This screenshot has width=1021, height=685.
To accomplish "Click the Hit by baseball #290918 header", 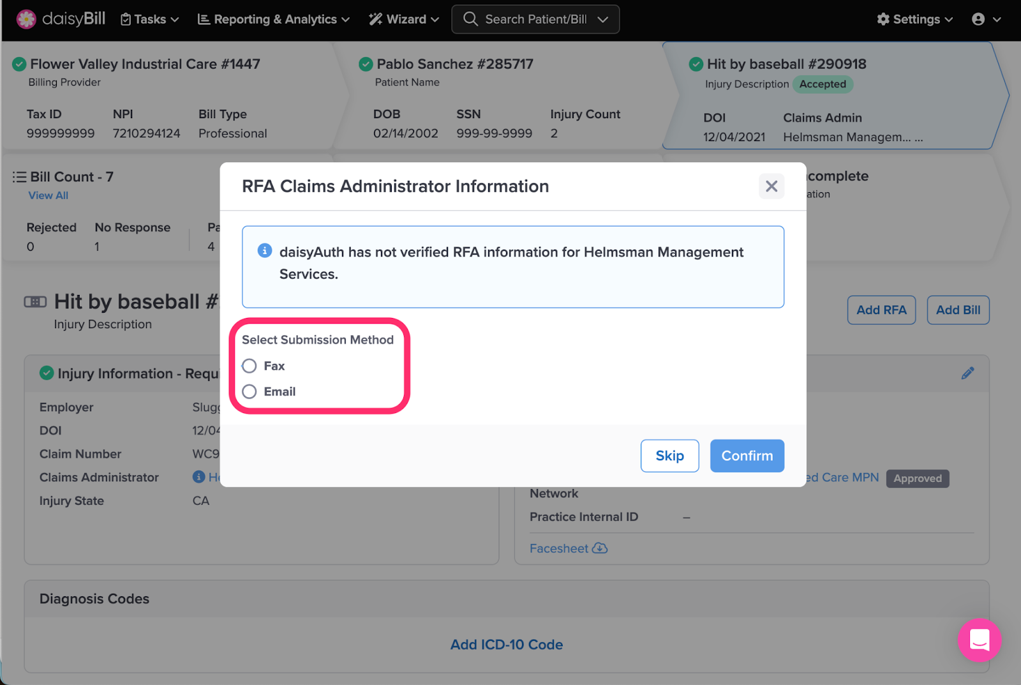I will coord(787,64).
